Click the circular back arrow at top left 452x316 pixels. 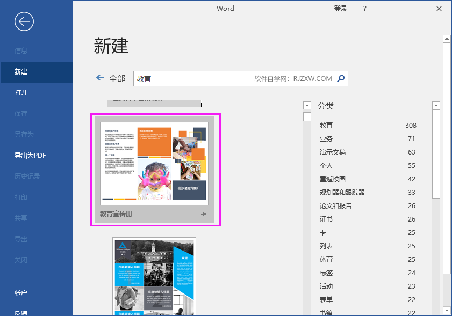point(23,21)
